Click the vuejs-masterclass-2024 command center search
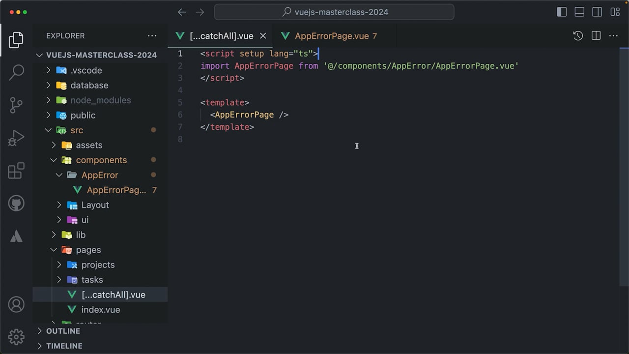The width and height of the screenshot is (629, 354). [x=334, y=12]
